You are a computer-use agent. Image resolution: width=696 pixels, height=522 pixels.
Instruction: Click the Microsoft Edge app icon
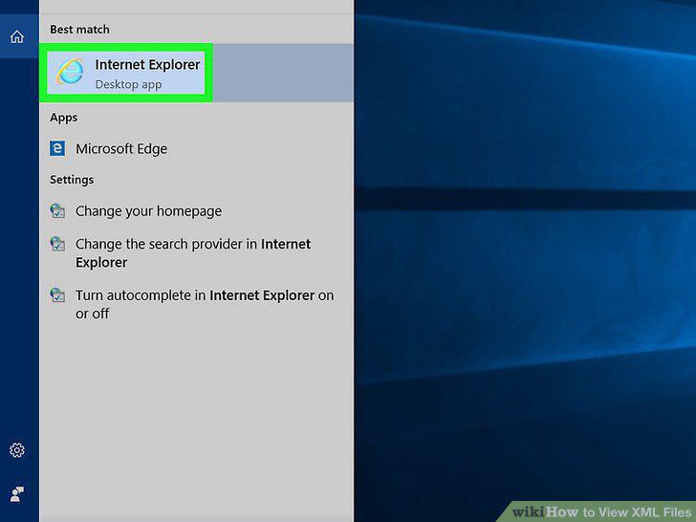pos(57,148)
